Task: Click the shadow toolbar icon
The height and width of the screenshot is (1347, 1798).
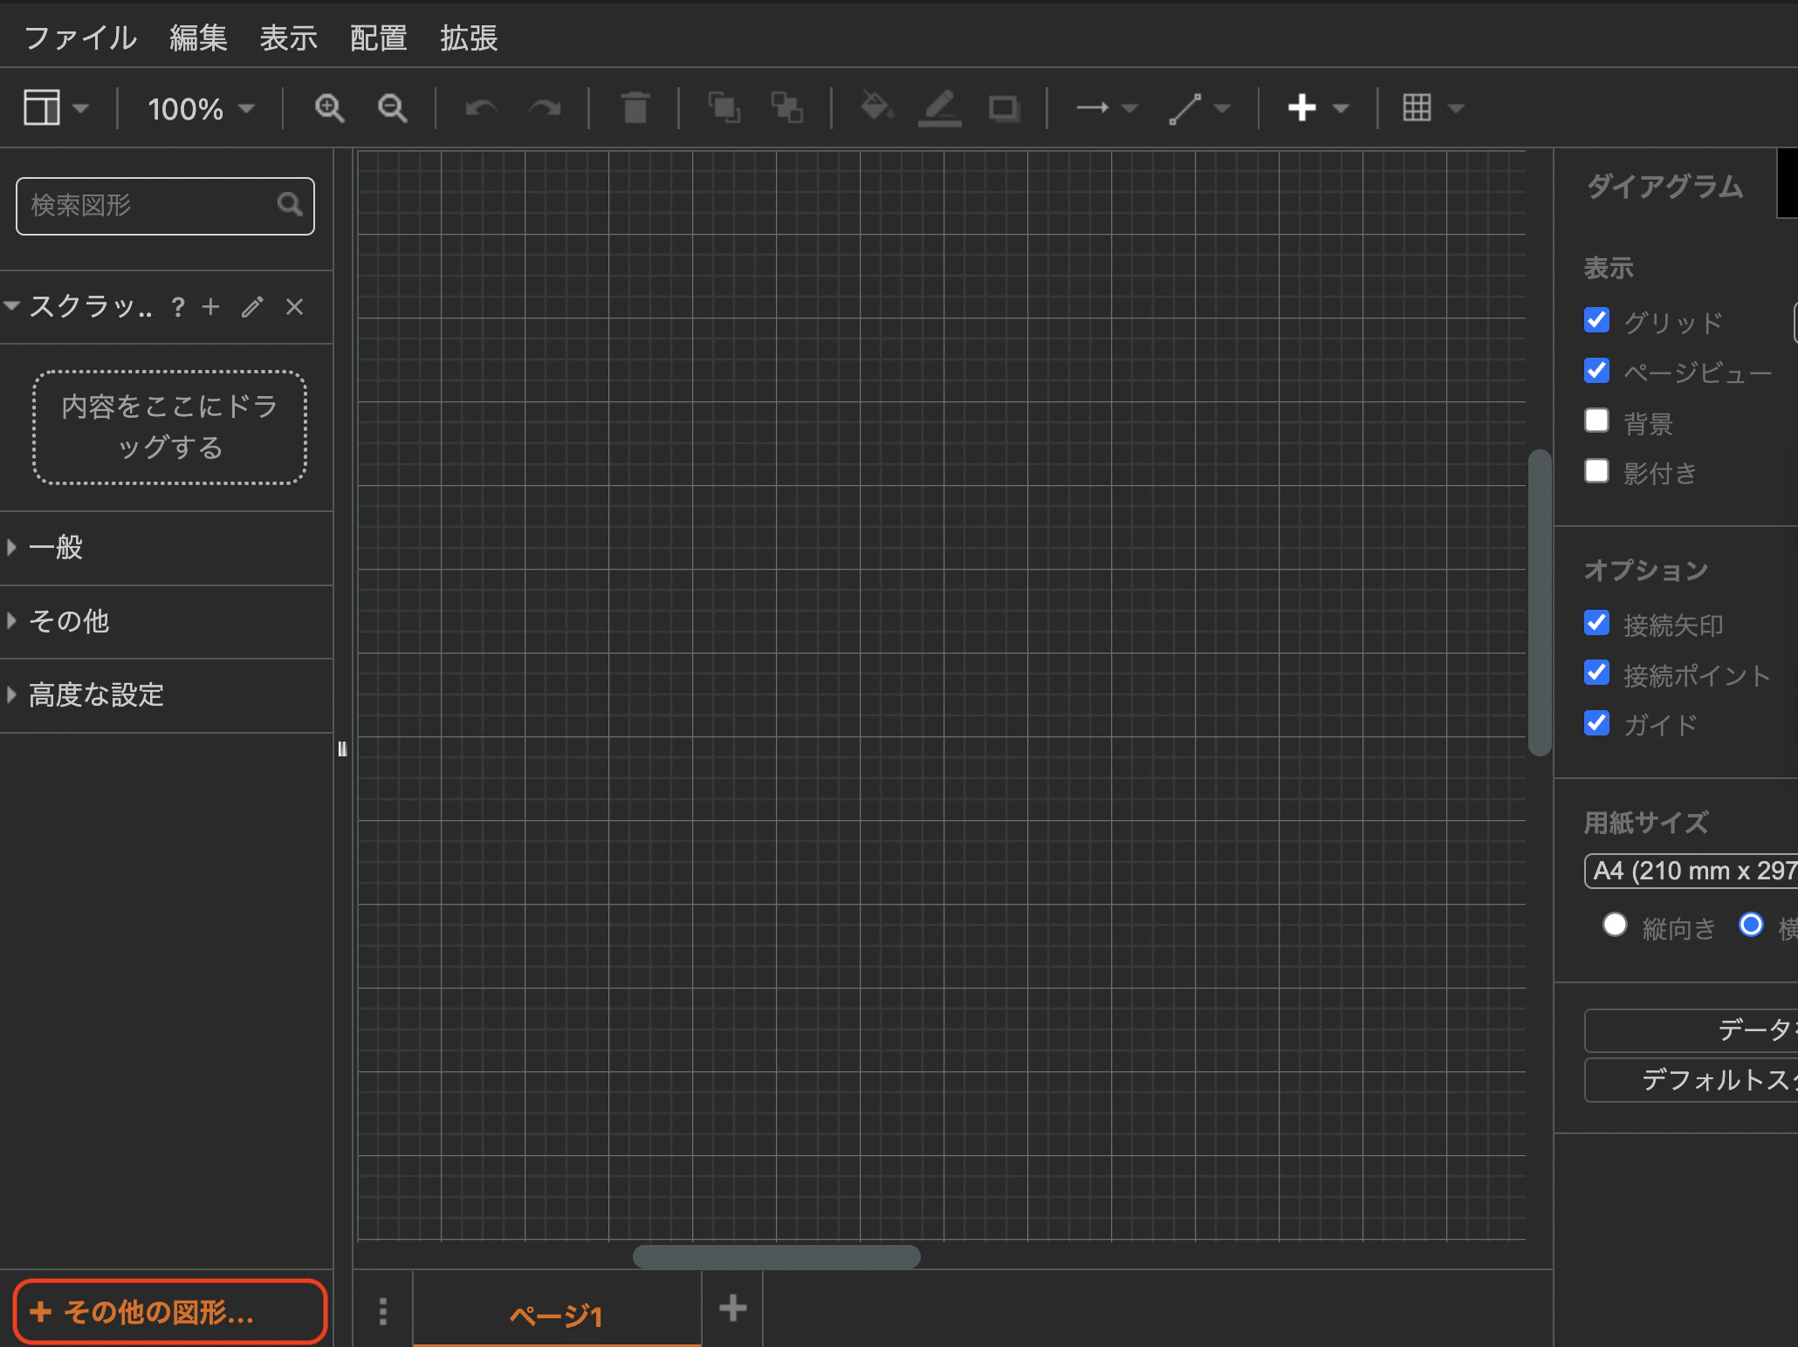Action: [1003, 107]
